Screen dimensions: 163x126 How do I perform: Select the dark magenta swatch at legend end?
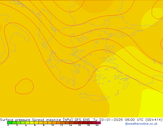[x=99, y=123]
